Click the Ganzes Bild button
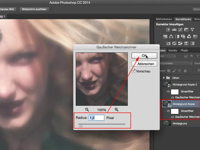Screen dimensions: 200x150 coord(8,9)
